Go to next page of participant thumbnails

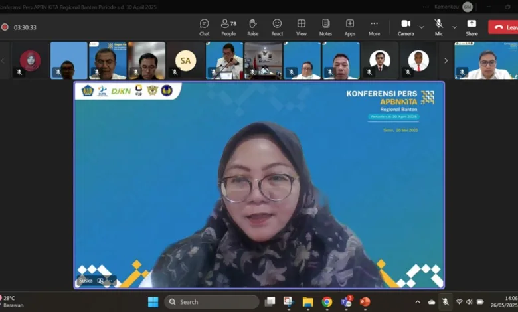click(446, 60)
